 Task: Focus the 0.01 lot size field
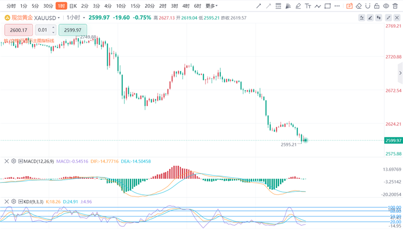tap(43, 30)
